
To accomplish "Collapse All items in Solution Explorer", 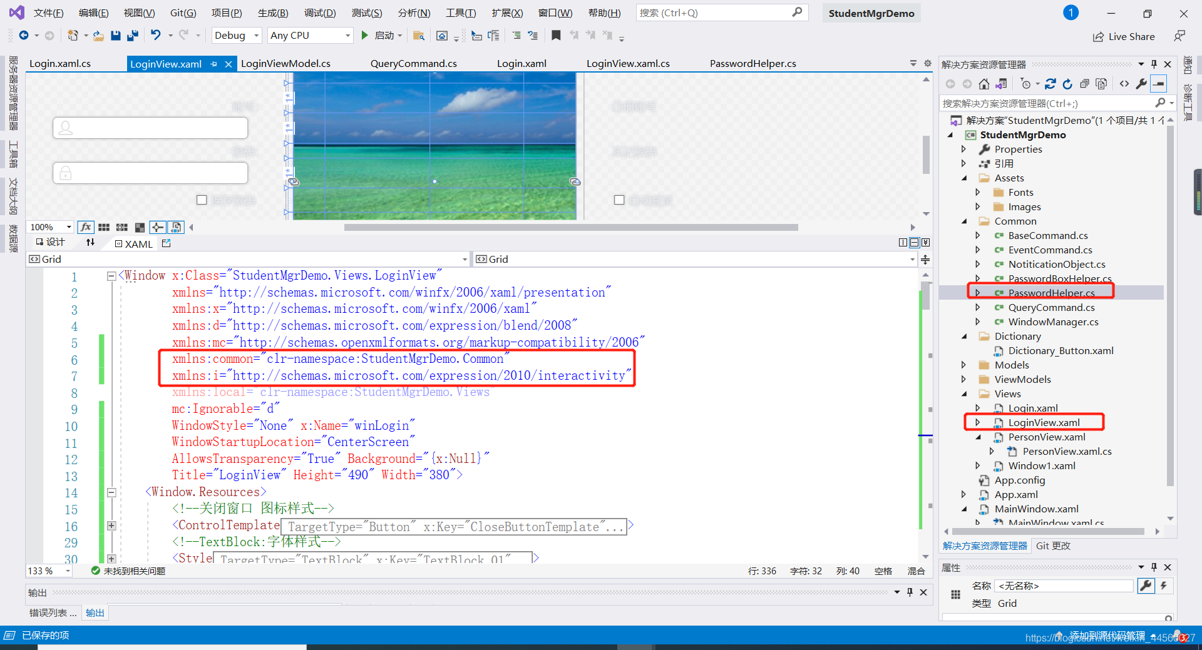I will (1086, 83).
